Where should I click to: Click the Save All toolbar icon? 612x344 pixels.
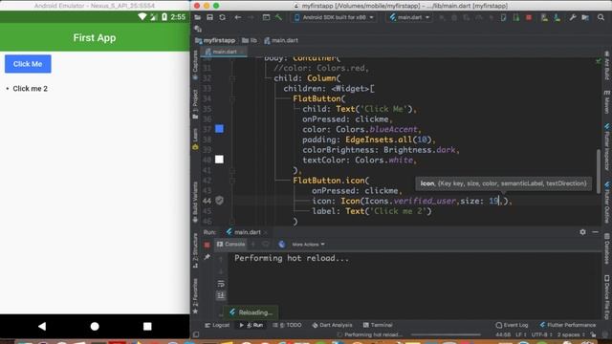210,17
